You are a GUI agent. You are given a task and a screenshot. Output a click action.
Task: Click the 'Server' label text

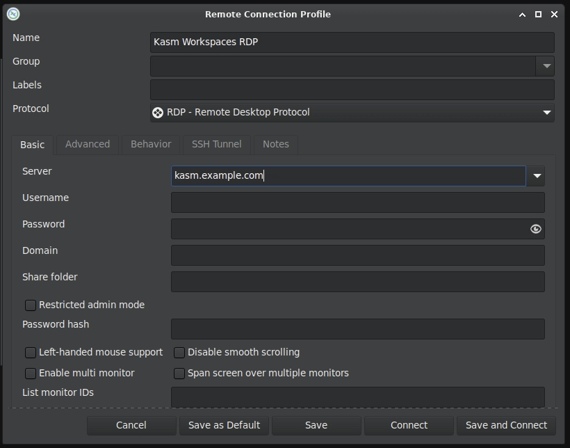pyautogui.click(x=37, y=171)
